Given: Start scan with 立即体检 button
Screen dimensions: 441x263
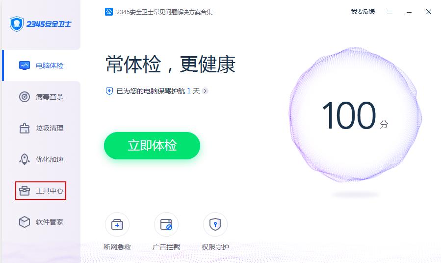Looking at the screenshot, I should (x=152, y=146).
